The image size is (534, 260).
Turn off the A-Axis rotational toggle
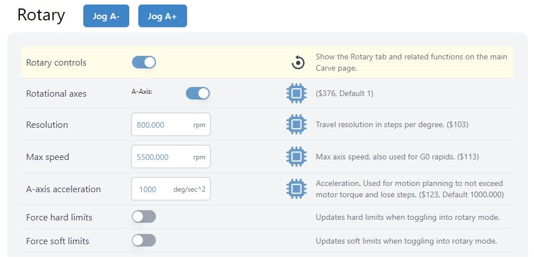pyautogui.click(x=198, y=93)
